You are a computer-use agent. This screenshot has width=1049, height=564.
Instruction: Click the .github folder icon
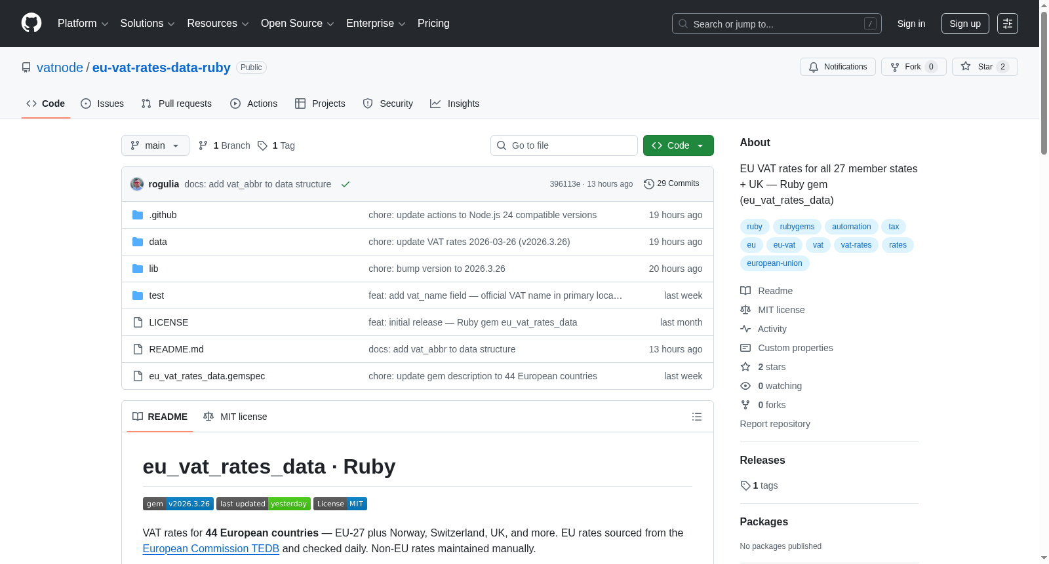point(138,215)
